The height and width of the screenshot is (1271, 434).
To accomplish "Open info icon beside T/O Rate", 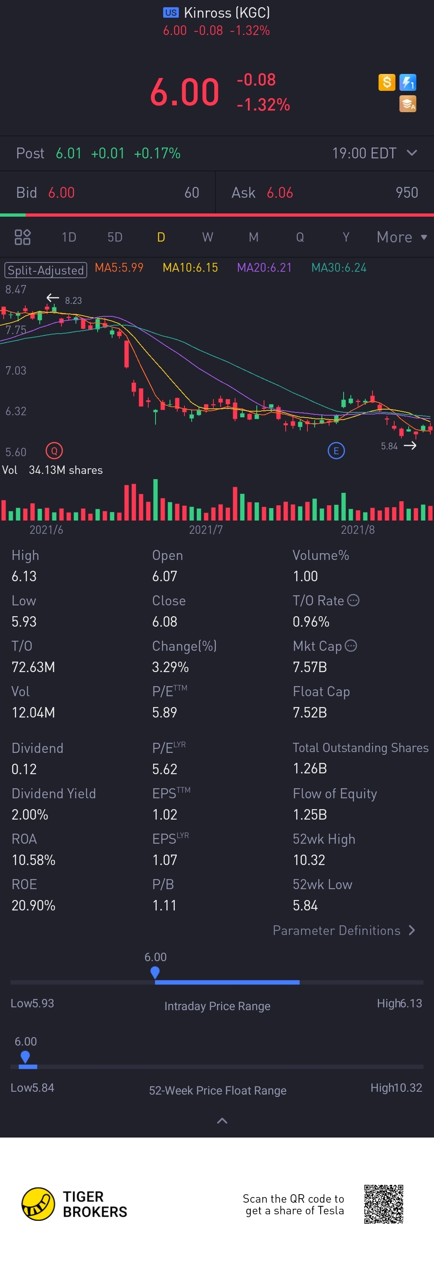I will click(x=353, y=601).
